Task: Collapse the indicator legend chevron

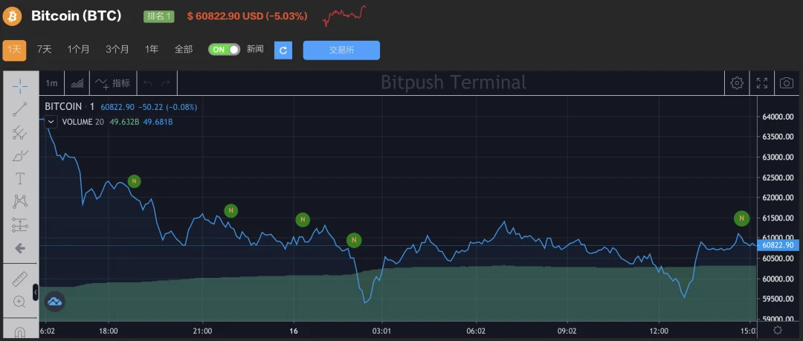Action: point(51,122)
